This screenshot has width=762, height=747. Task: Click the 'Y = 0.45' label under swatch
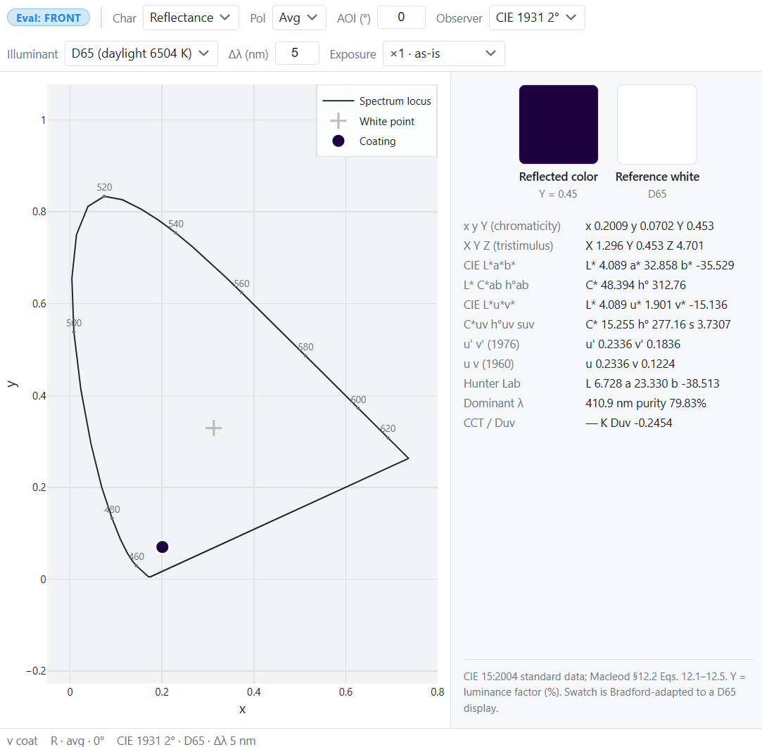click(558, 194)
